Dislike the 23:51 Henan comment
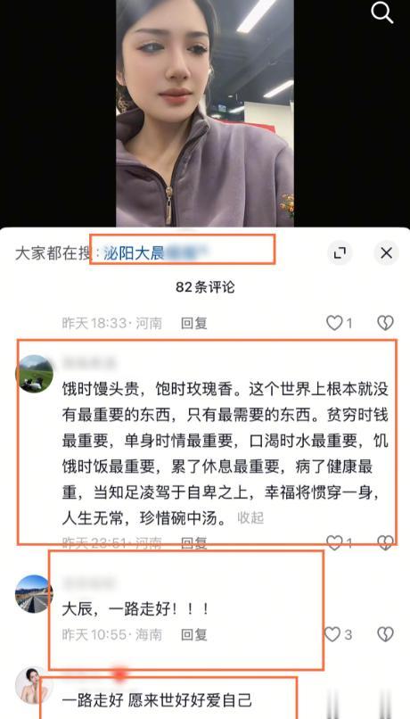This screenshot has width=410, height=719. [x=385, y=543]
